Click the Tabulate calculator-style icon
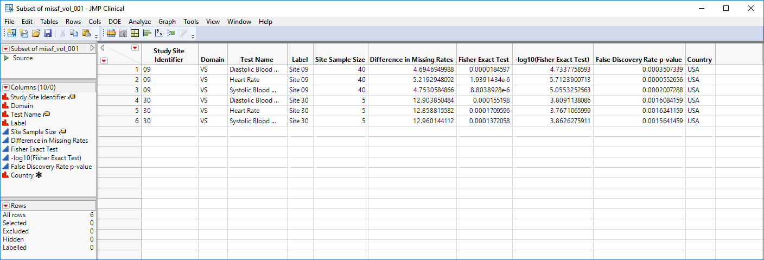The image size is (764, 260). (x=123, y=34)
